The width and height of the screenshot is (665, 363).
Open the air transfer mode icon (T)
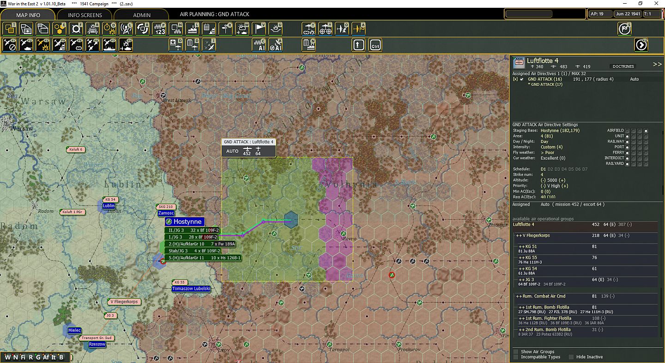click(x=309, y=29)
